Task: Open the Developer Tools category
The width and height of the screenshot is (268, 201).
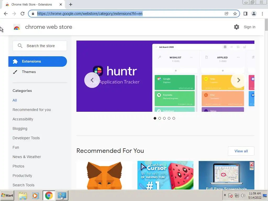Action: 26,138
